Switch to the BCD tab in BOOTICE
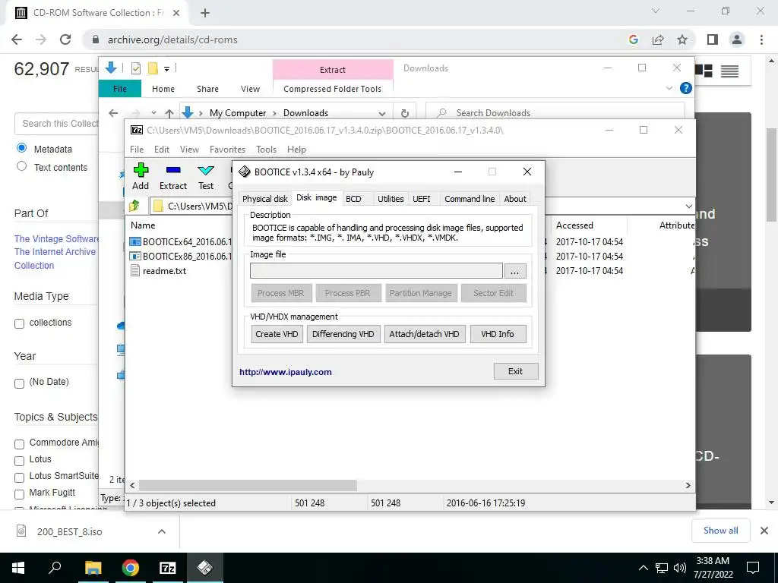The width and height of the screenshot is (778, 583). coord(353,199)
